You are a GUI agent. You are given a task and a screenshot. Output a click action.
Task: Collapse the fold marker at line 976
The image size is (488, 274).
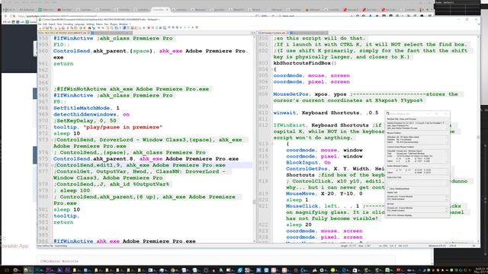click(x=52, y=165)
